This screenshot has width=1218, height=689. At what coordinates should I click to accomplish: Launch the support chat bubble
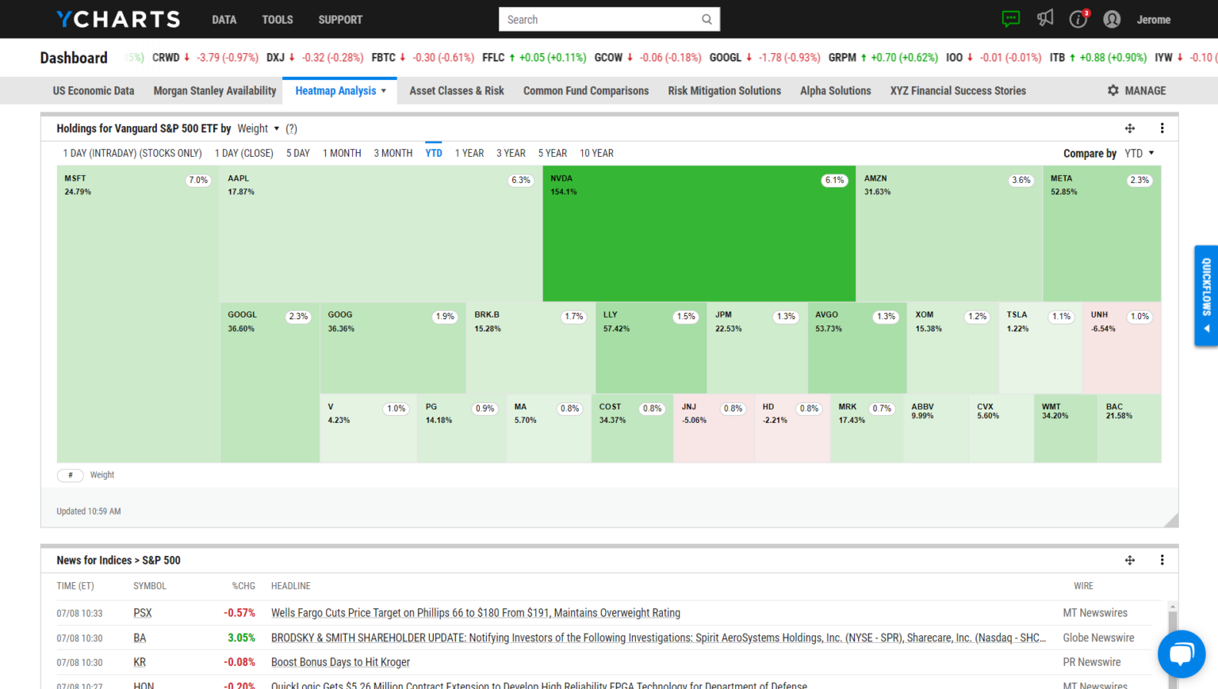pos(1181,653)
